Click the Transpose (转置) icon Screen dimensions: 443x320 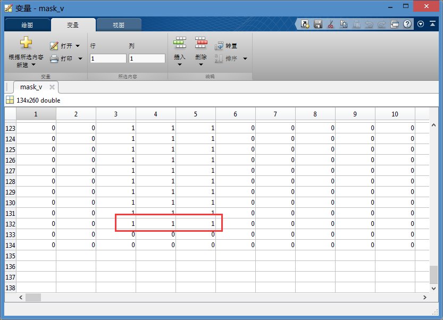(219, 46)
